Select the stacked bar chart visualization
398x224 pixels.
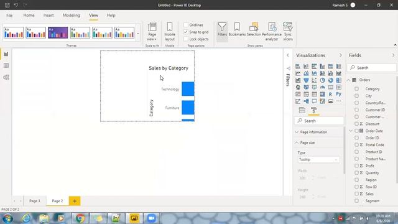298,67
